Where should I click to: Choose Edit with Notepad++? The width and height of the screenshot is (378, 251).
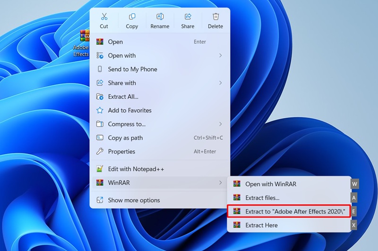click(x=160, y=169)
